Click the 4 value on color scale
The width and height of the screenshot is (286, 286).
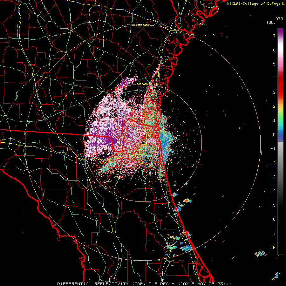coord(274,78)
